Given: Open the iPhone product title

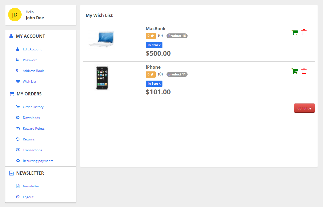Looking at the screenshot, I should [153, 67].
